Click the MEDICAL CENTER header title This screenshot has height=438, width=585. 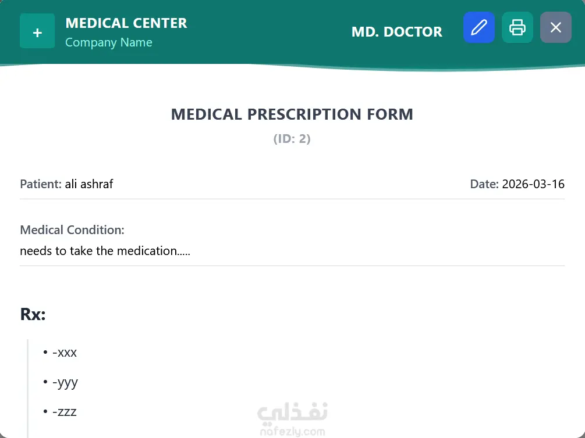[126, 23]
